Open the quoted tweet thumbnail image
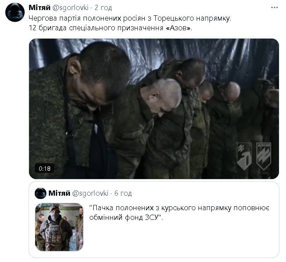This screenshot has height=262, width=286. pos(59,227)
